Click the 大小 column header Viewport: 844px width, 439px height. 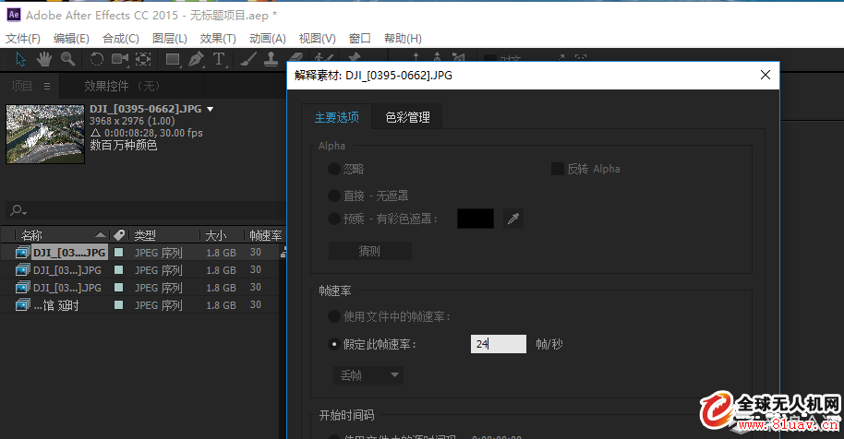pos(216,235)
